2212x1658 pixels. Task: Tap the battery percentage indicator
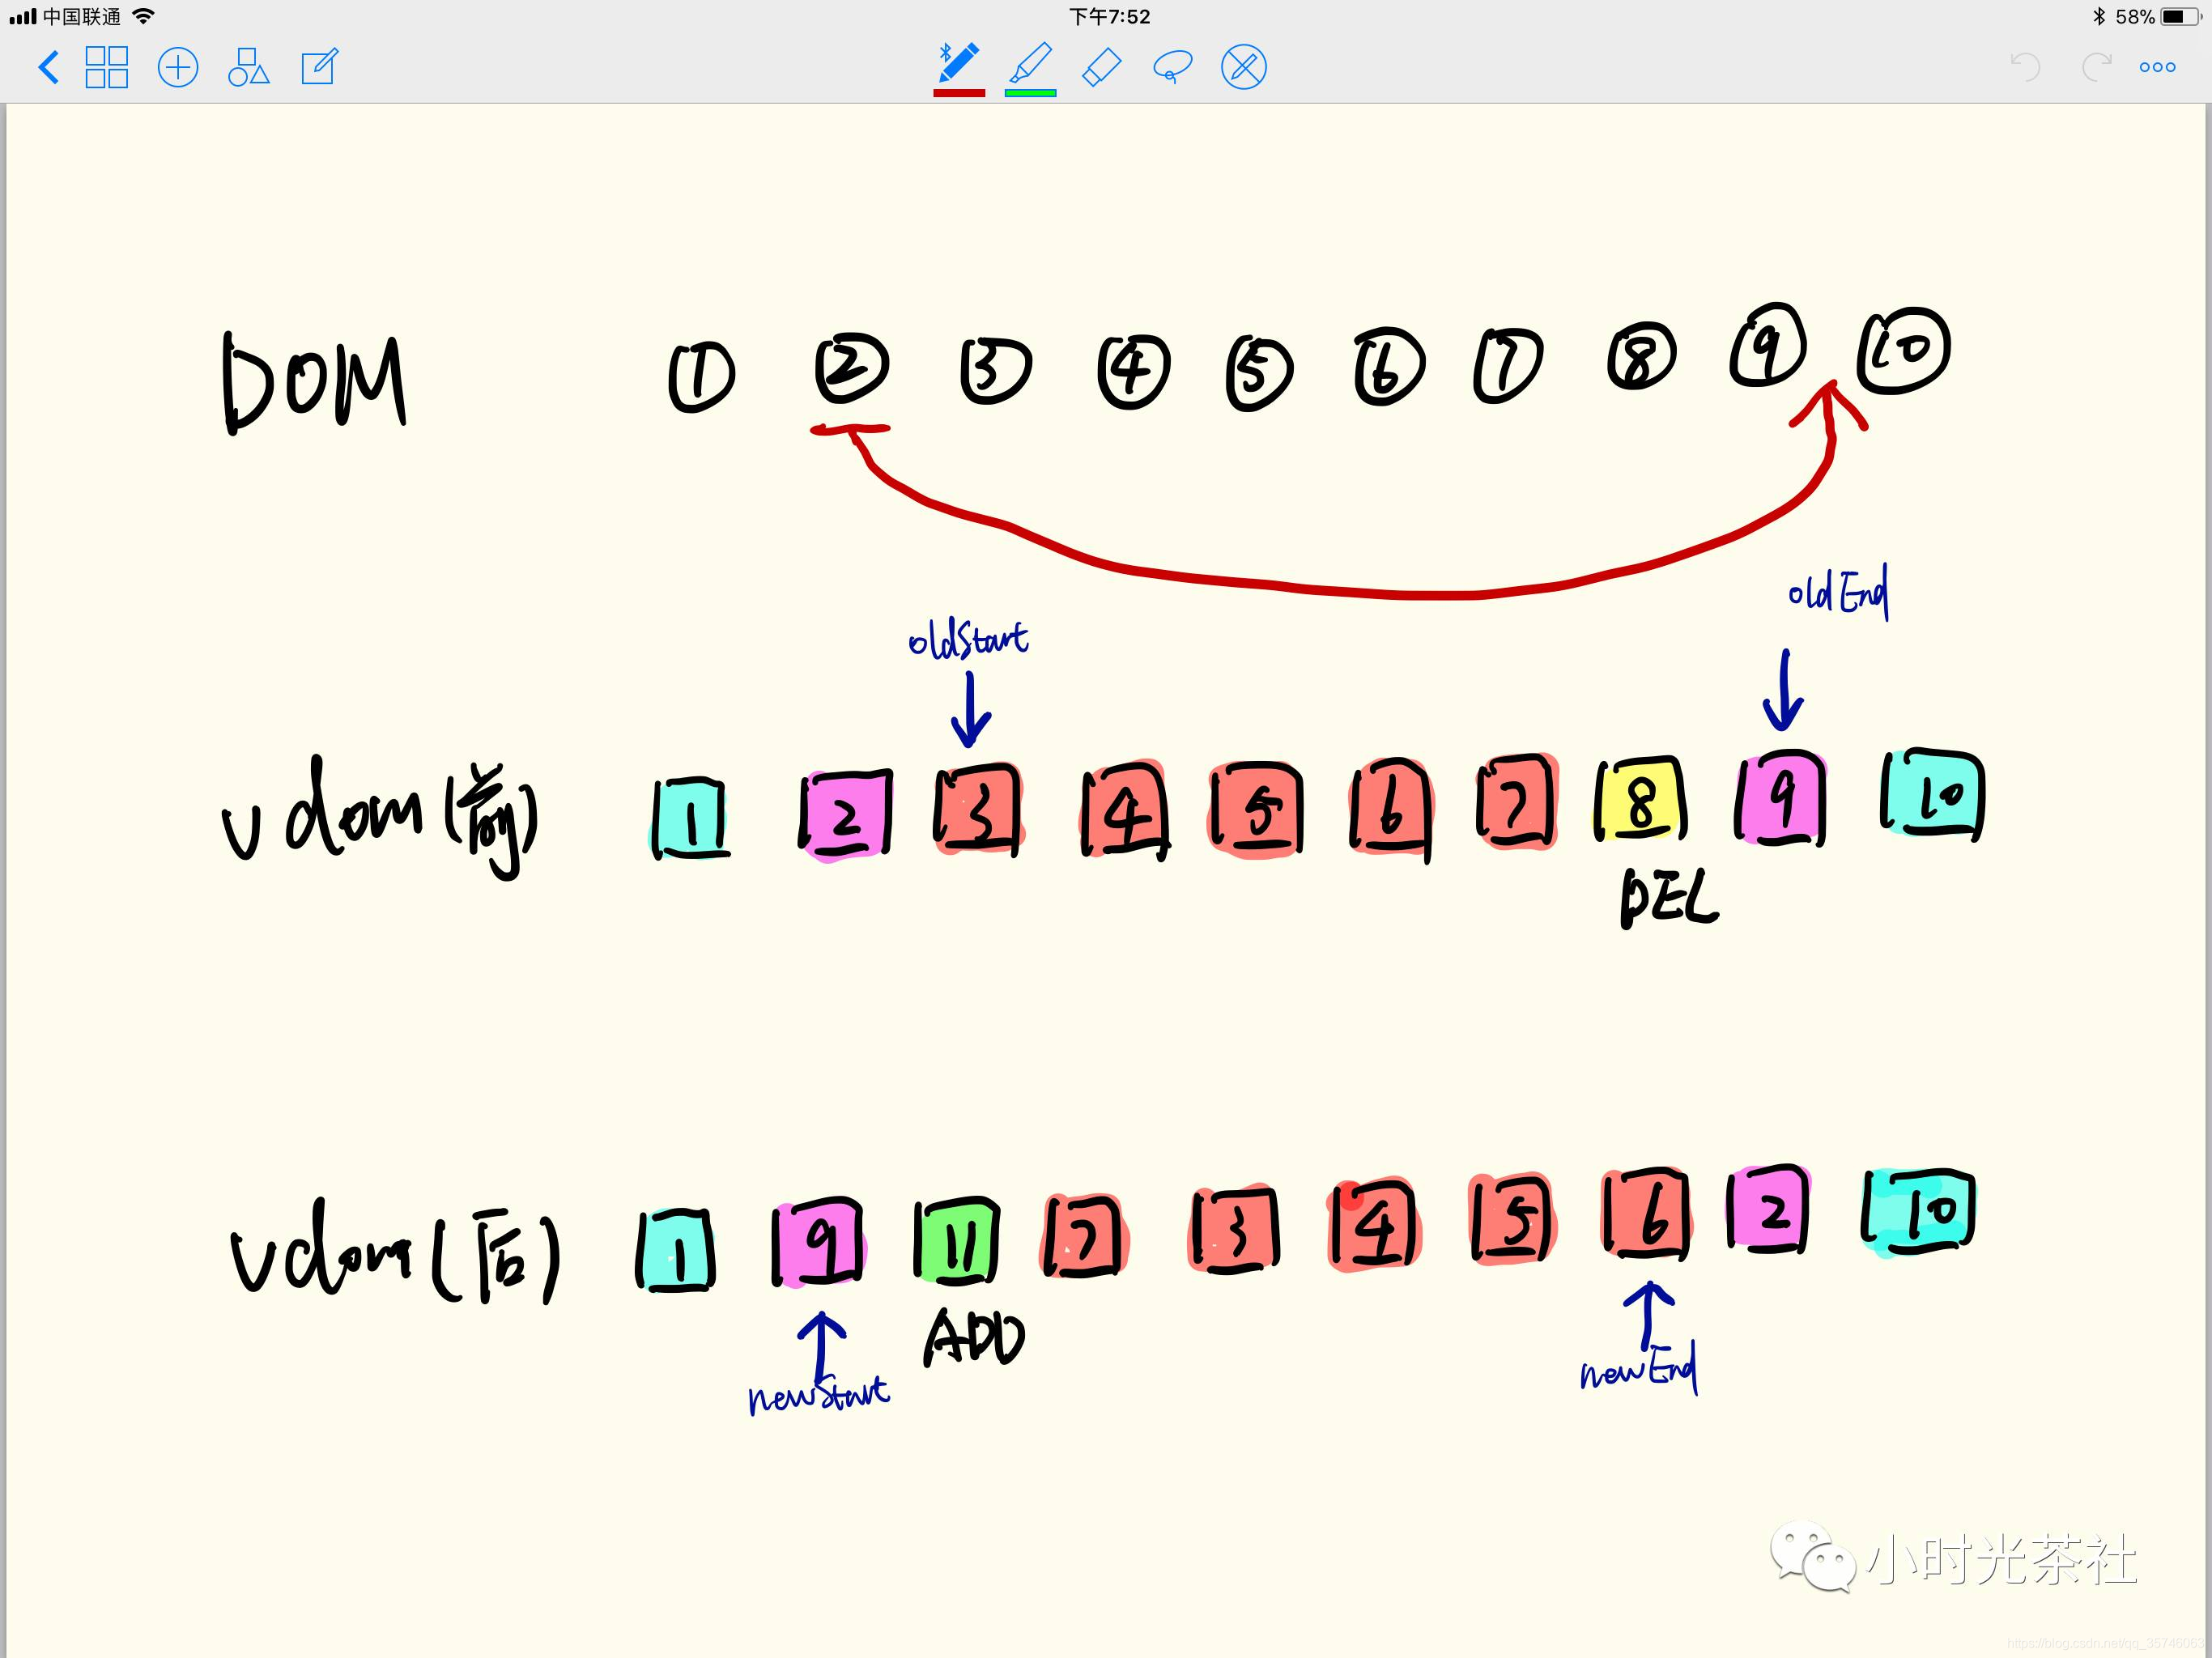[x=2135, y=17]
